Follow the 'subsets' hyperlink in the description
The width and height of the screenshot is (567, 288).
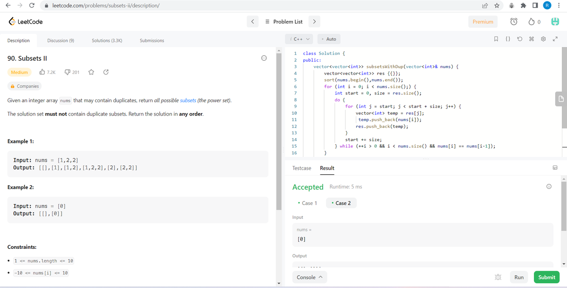[x=188, y=101]
